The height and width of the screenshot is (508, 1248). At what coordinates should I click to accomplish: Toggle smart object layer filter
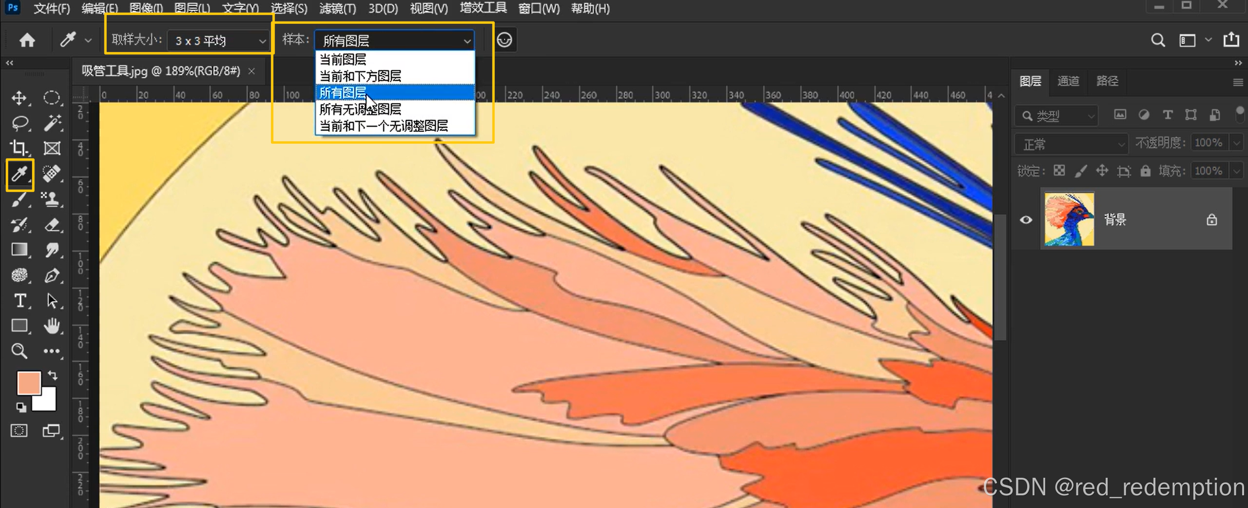point(1215,115)
